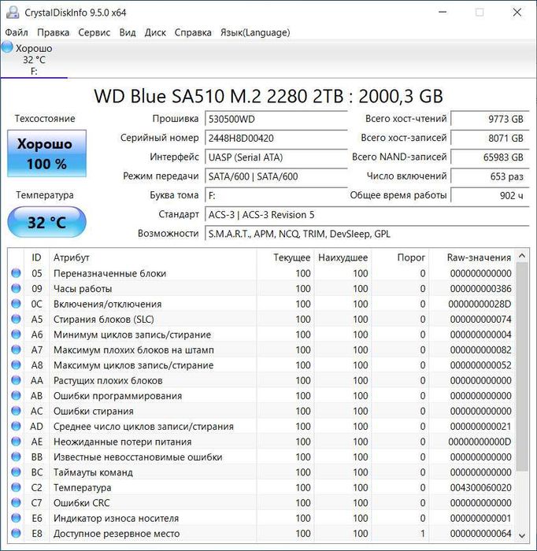
Task: Click the scroll-down arrow of attribute list
Action: [x=522, y=535]
